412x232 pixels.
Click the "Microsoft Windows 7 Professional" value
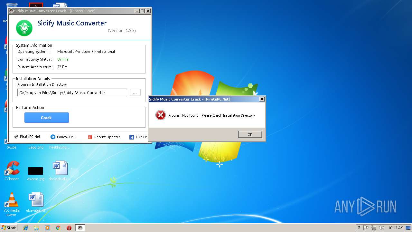point(86,52)
